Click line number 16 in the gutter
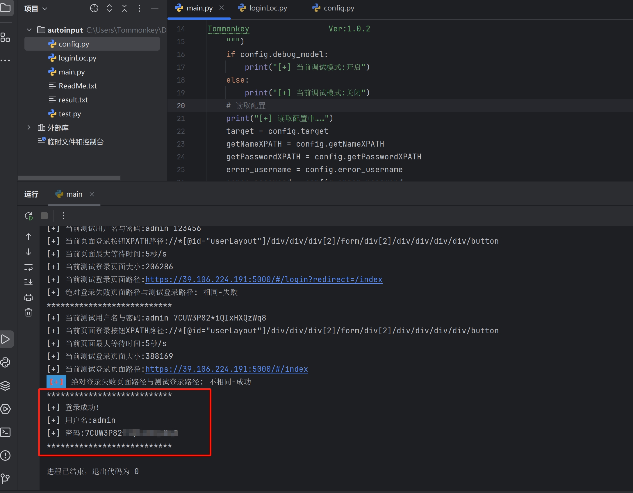The image size is (633, 493). [x=181, y=54]
